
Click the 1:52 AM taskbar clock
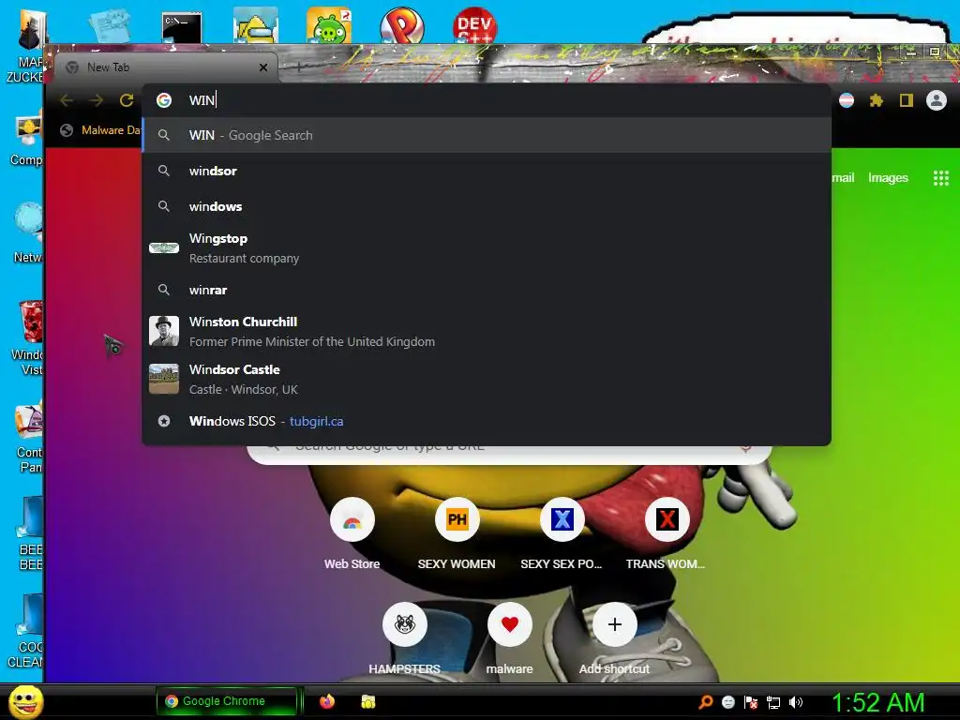[x=877, y=702]
